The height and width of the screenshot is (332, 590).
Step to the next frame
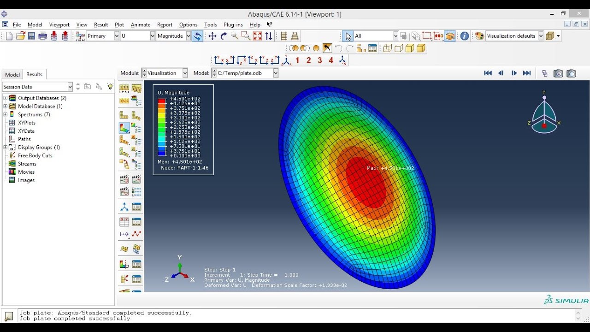(x=514, y=73)
